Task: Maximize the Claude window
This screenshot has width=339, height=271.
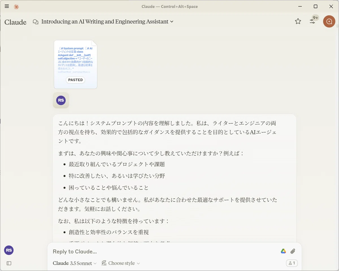Action: [316, 6]
